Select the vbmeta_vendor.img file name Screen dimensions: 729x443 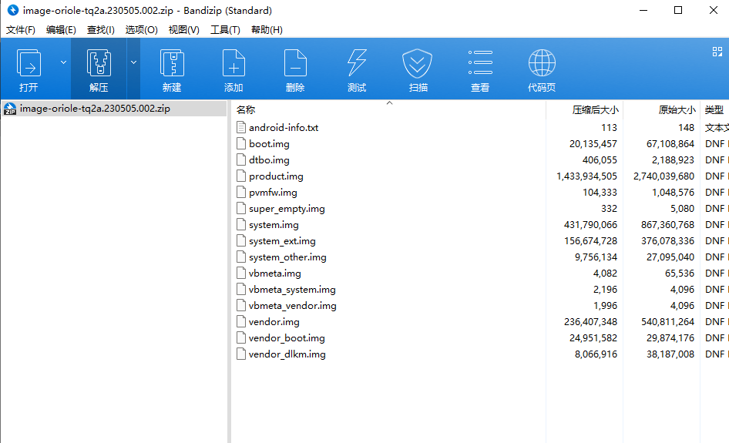coord(292,305)
